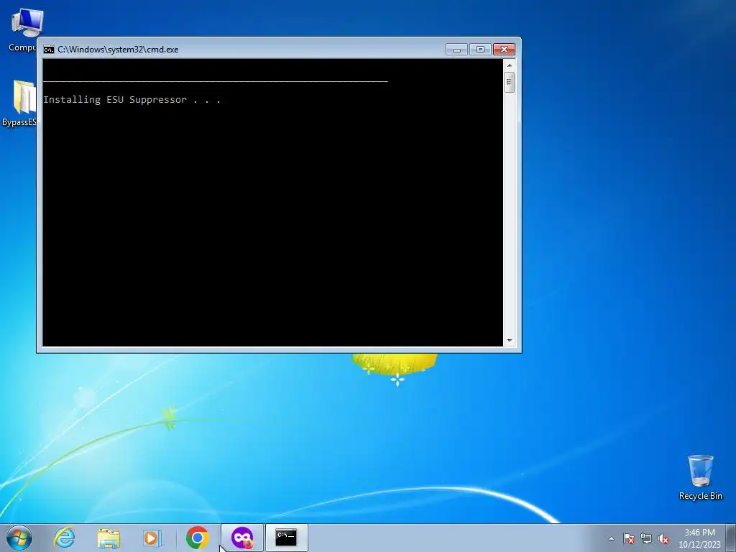Click the date 10/12/2023 in the tray
The width and height of the screenshot is (736, 552).
point(699,545)
